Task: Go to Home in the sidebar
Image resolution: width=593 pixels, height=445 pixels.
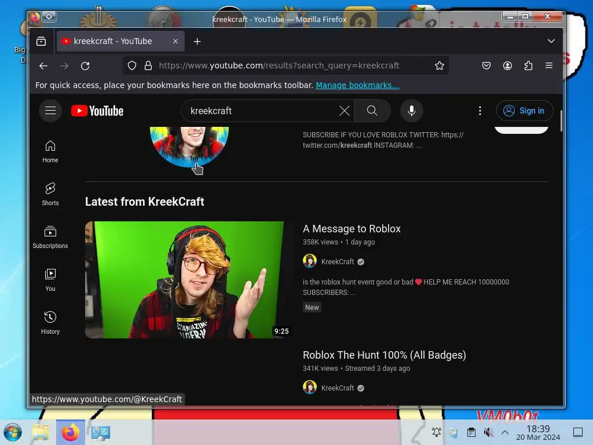Action: click(50, 151)
